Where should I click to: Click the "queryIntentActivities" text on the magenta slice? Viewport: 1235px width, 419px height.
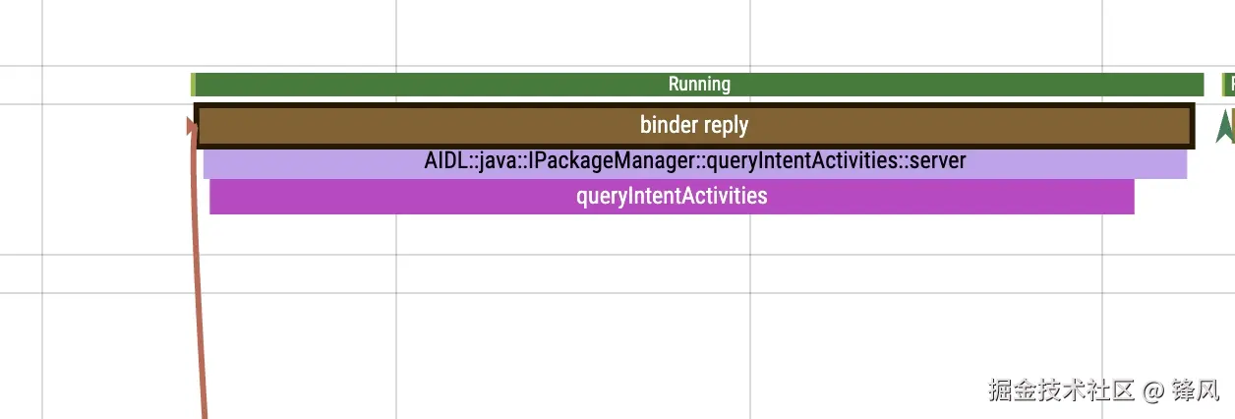[x=672, y=196]
